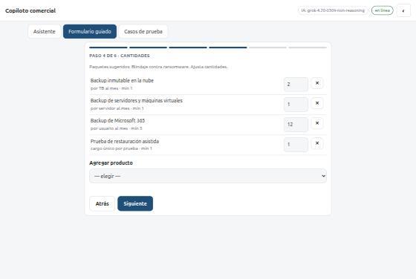This screenshot has width=416, height=279.
Task: Remove the Backup de Microsoft 365 row
Action: tap(317, 123)
